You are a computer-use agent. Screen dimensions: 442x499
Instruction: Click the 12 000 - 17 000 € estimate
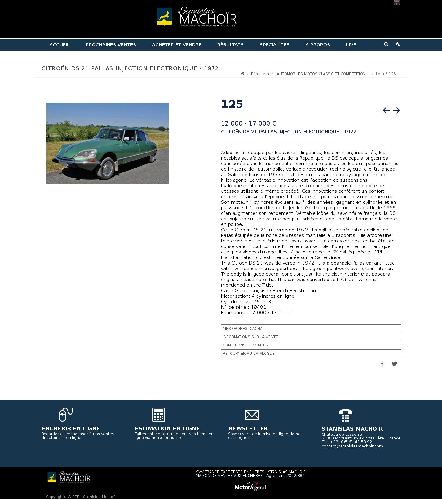[249, 123]
